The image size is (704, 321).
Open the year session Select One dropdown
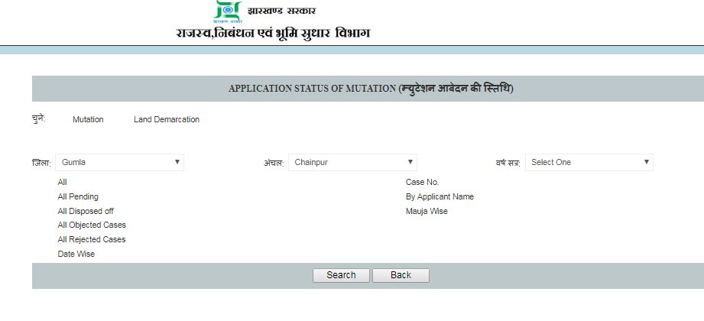click(x=589, y=162)
